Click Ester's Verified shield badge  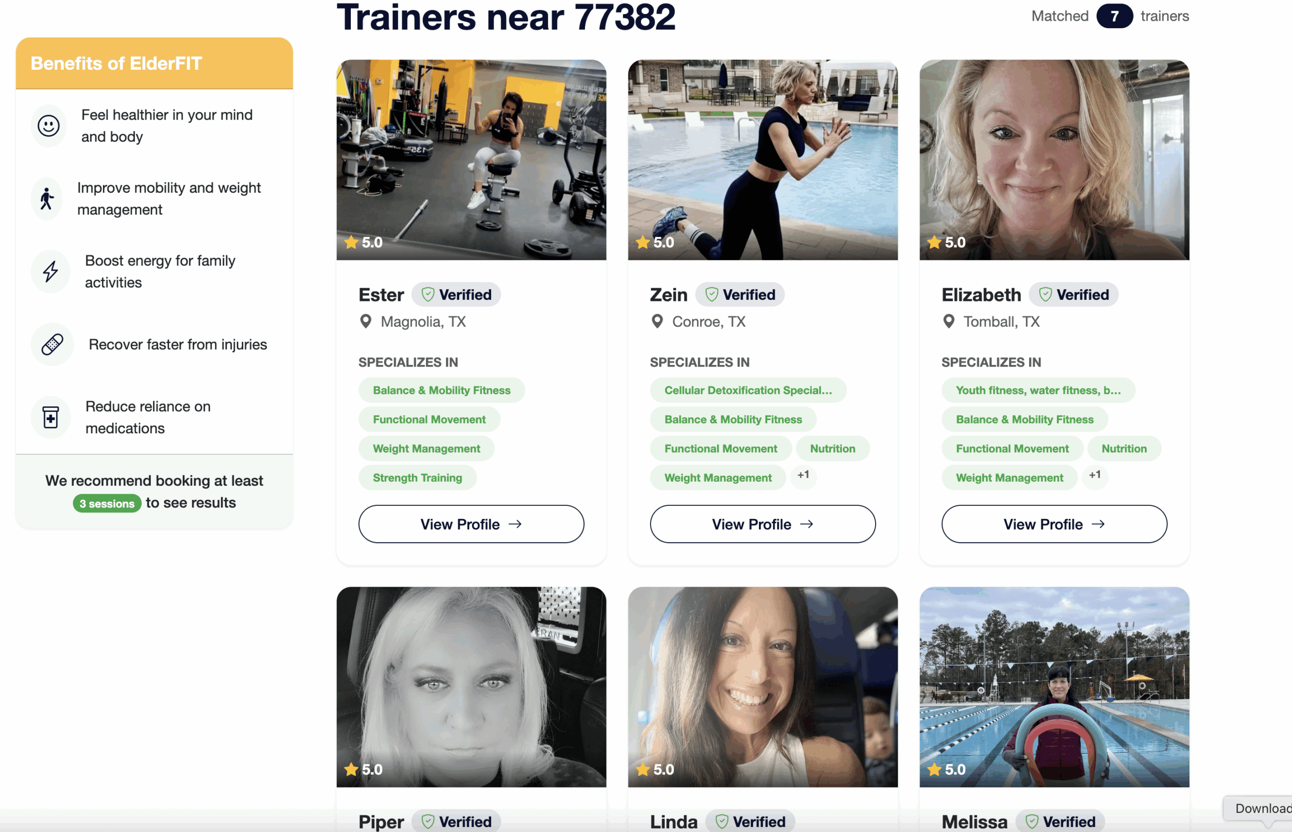tap(456, 294)
